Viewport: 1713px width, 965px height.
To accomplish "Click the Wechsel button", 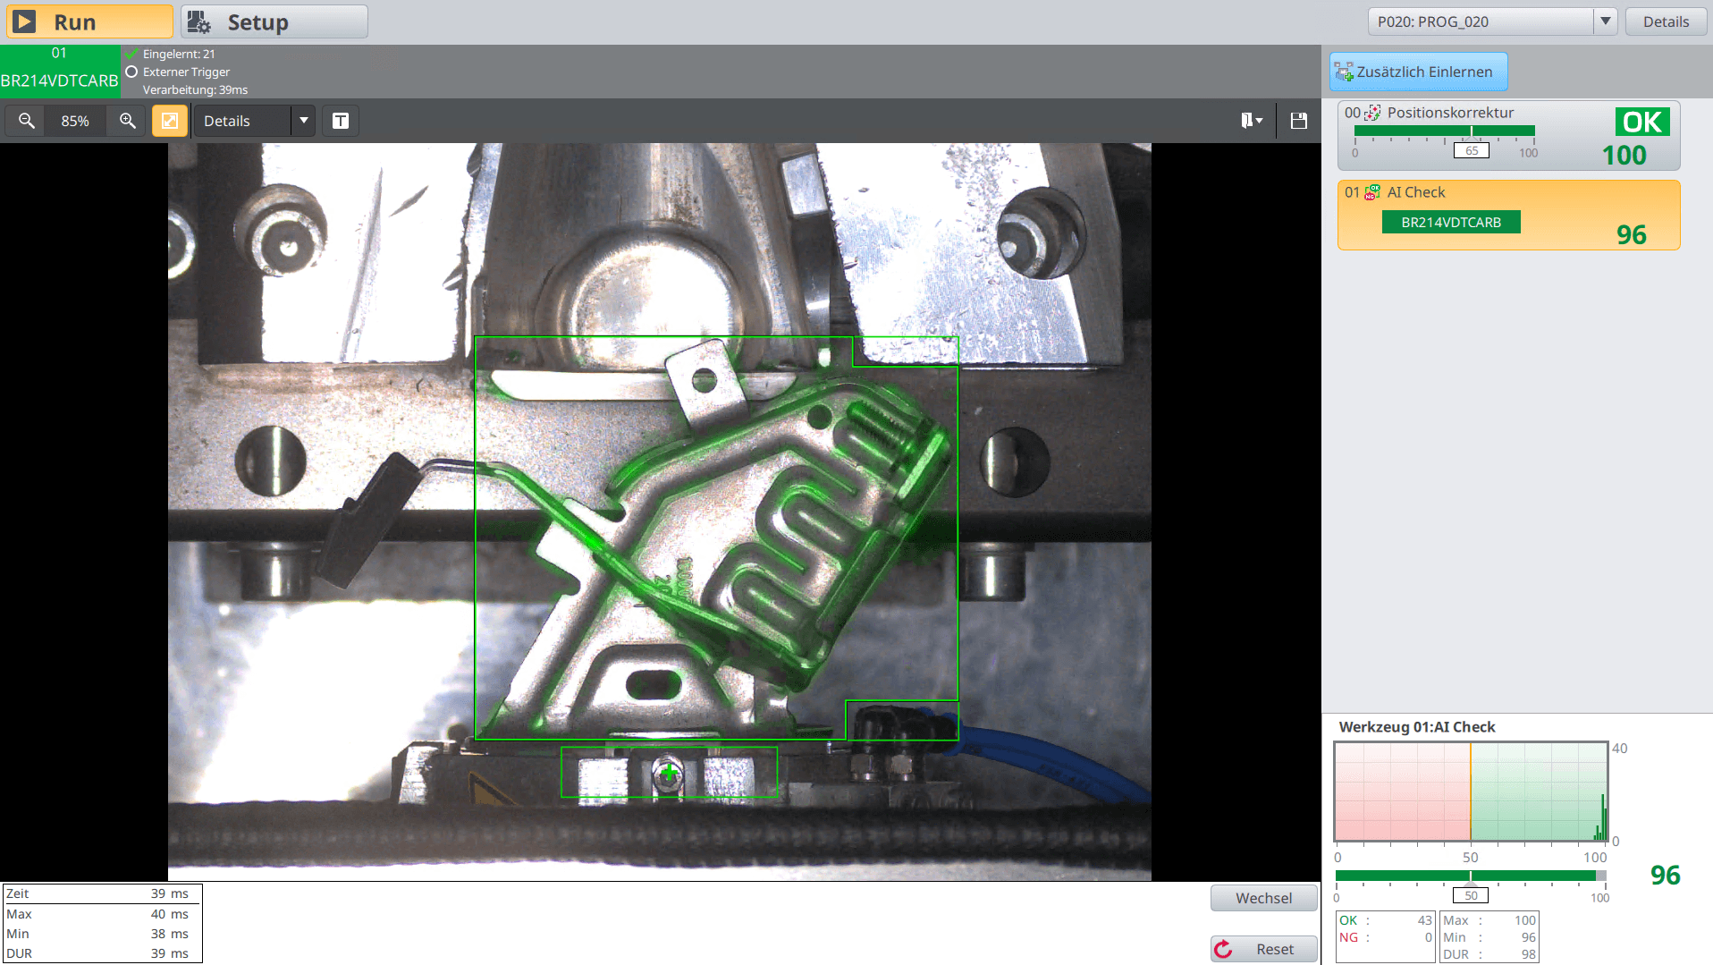I will (x=1263, y=898).
